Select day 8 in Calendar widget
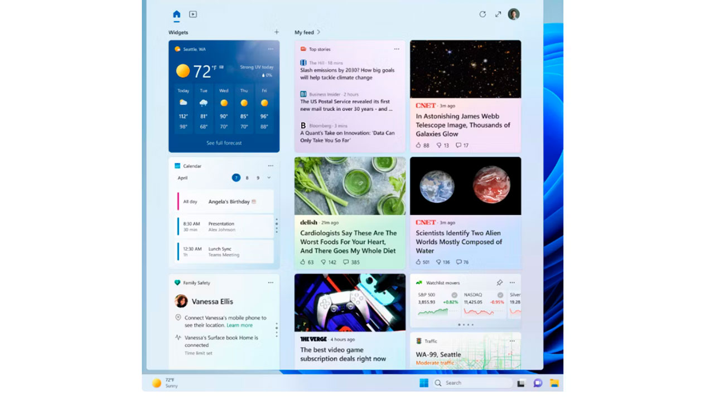 [x=247, y=178]
